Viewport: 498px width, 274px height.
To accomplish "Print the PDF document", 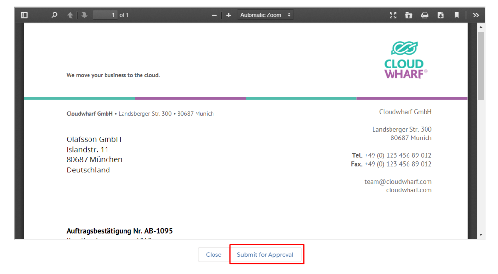I will [425, 15].
